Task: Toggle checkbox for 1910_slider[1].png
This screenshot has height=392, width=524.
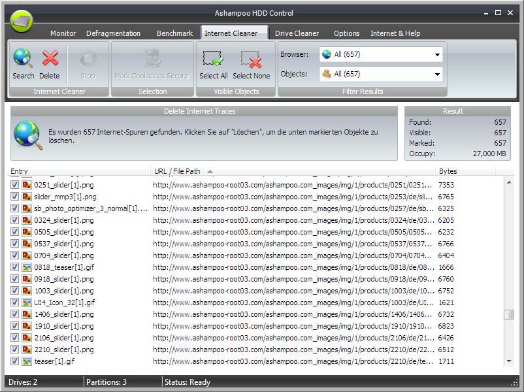Action: coord(14,326)
